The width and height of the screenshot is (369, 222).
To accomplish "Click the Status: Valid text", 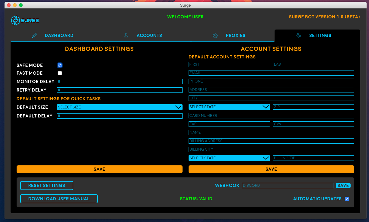I will click(196, 199).
